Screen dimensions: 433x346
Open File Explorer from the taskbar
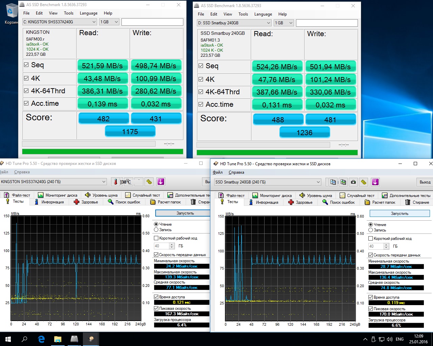pos(58,339)
